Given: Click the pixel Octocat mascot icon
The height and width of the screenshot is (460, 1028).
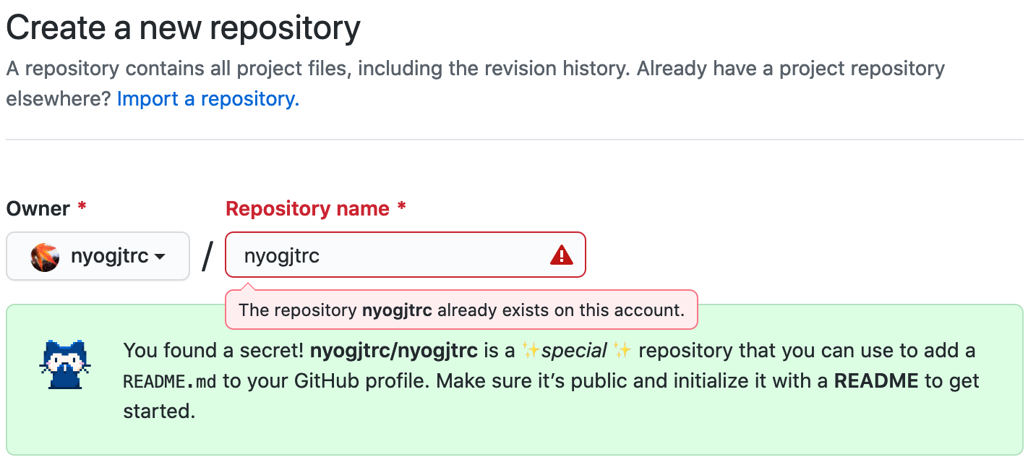Looking at the screenshot, I should click(x=64, y=365).
